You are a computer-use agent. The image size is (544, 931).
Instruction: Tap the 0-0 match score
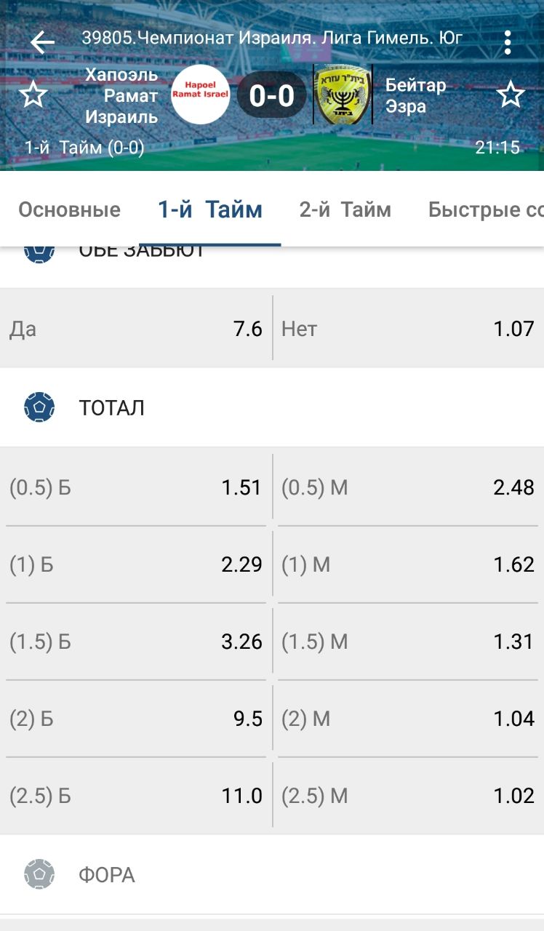click(271, 95)
